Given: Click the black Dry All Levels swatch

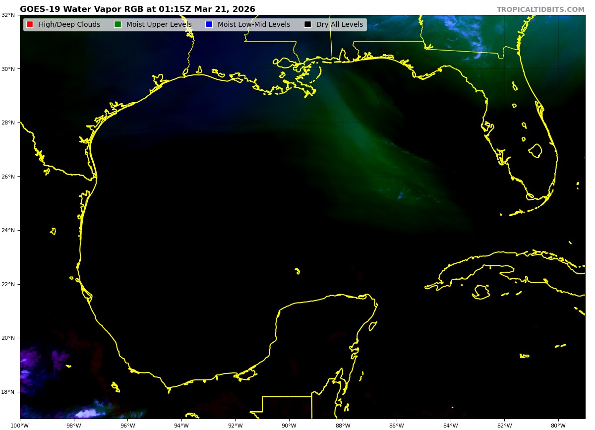Looking at the screenshot, I should click(307, 24).
